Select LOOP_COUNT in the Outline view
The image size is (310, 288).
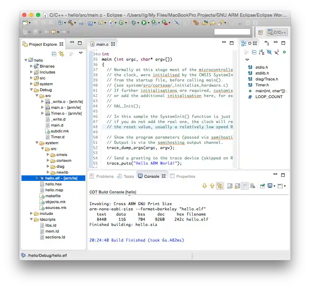(269, 97)
